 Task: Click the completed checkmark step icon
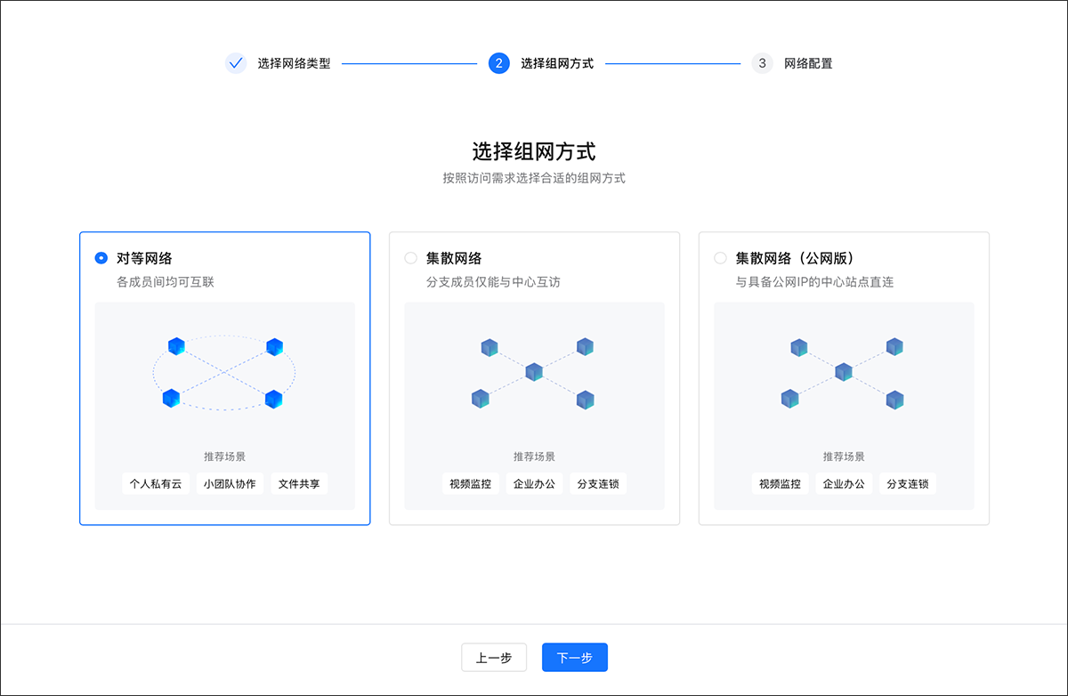point(236,63)
